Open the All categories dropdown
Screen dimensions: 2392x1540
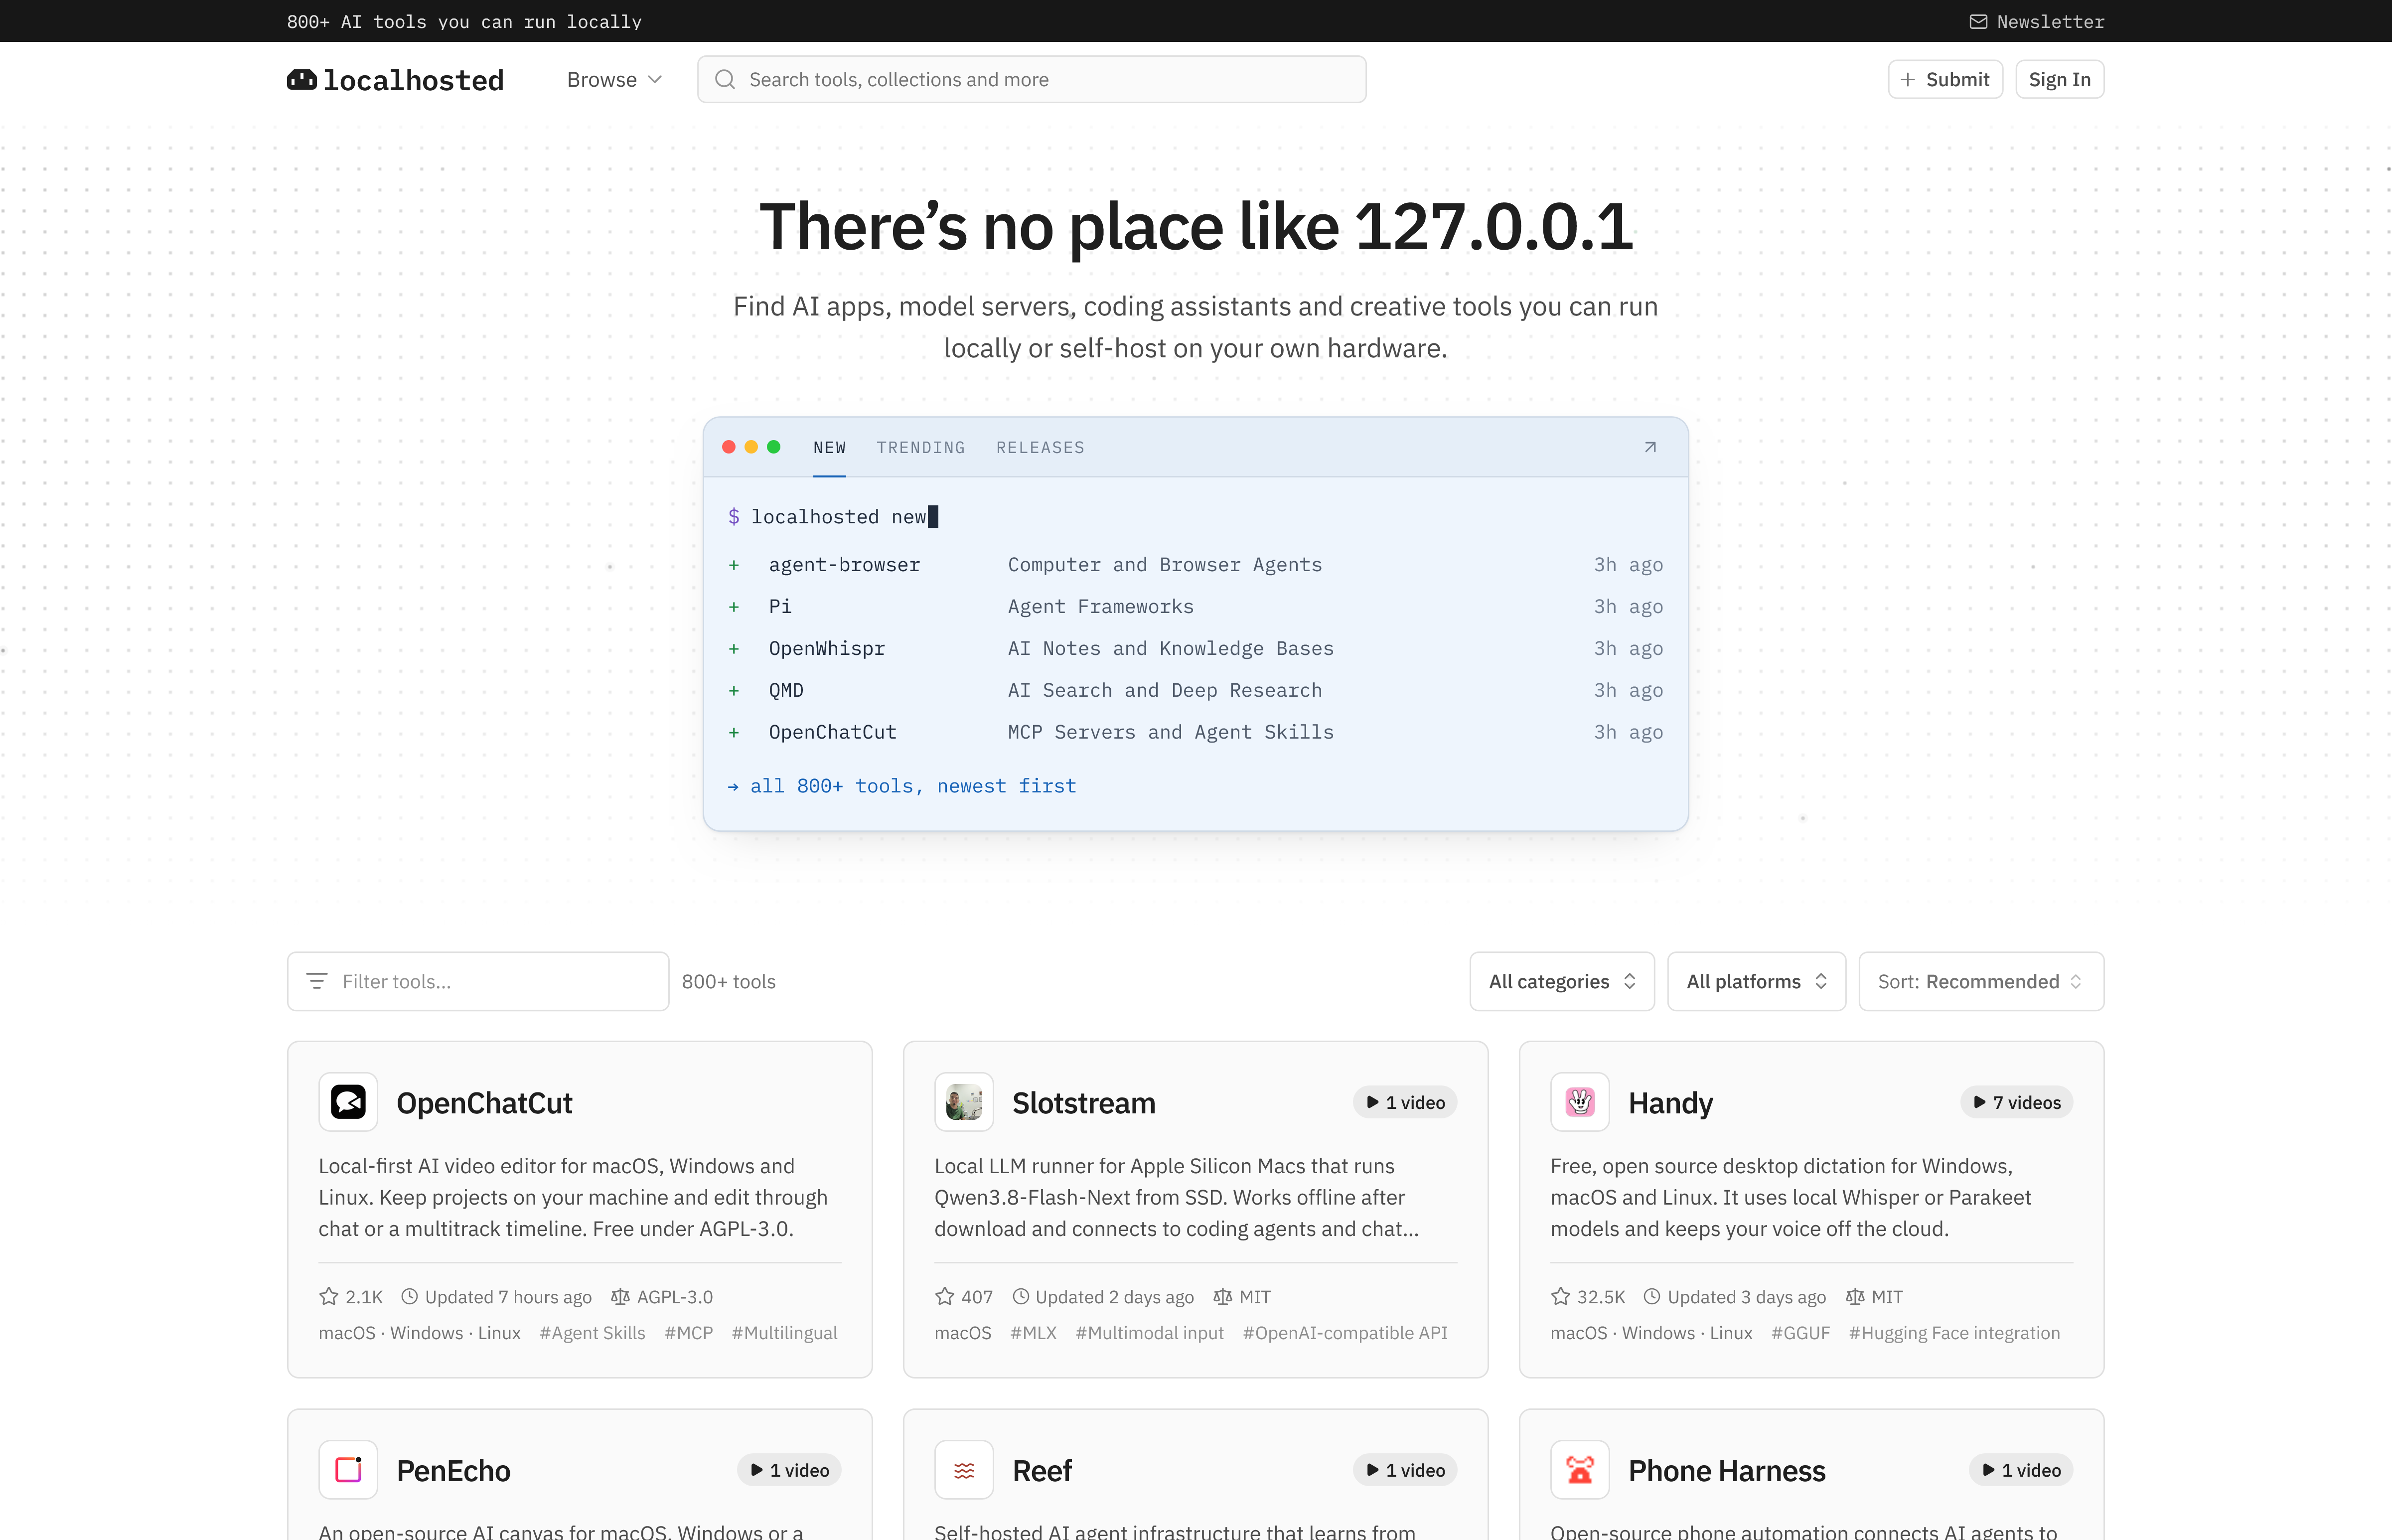(1561, 981)
